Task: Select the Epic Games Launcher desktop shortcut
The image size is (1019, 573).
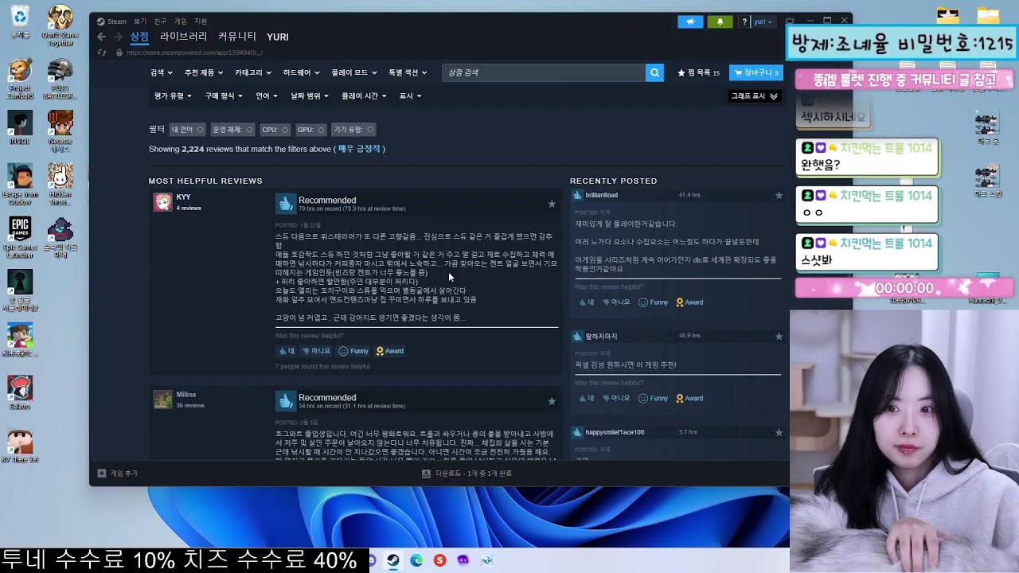Action: click(x=20, y=237)
